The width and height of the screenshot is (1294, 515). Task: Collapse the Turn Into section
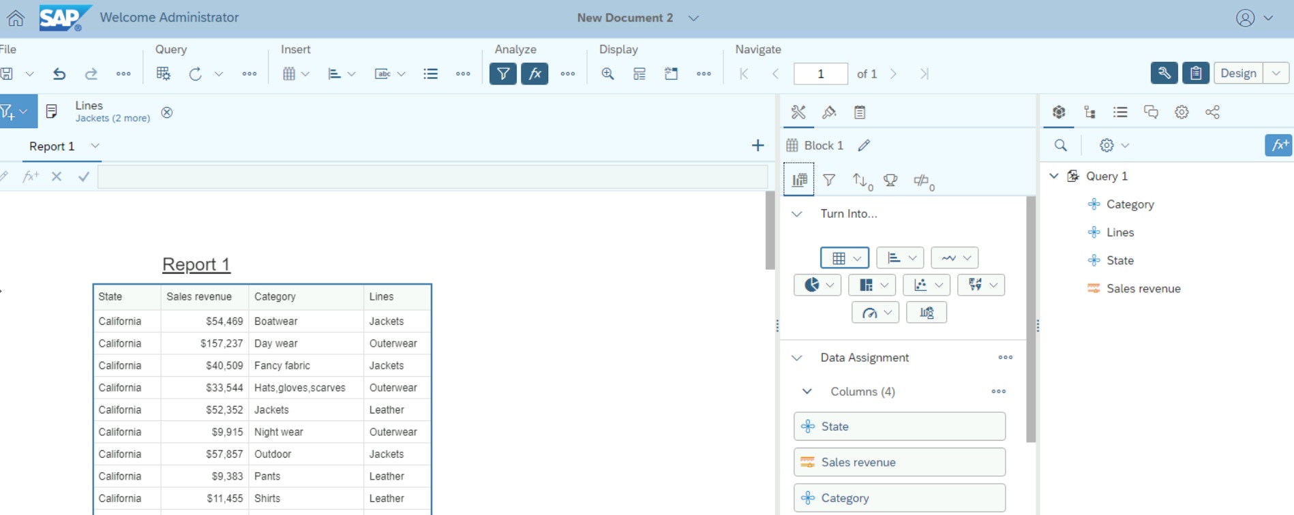tap(797, 214)
